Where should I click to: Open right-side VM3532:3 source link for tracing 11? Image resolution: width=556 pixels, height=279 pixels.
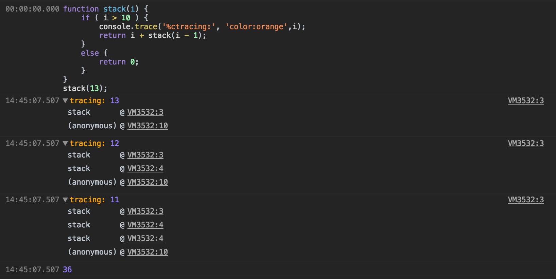(x=525, y=200)
